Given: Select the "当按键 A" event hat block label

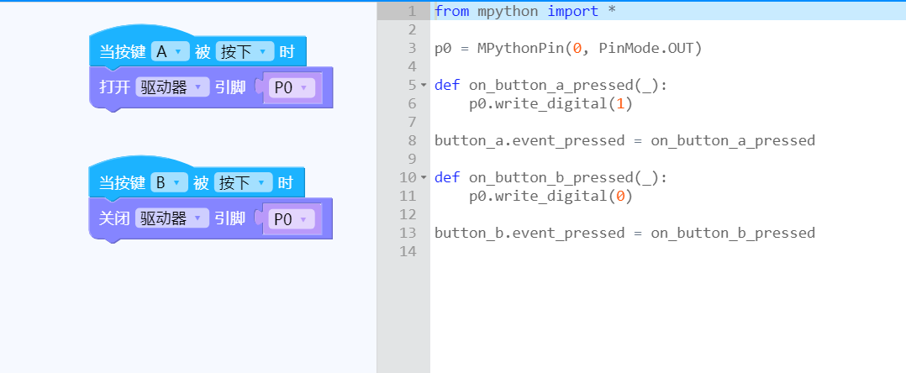Looking at the screenshot, I should 119,52.
